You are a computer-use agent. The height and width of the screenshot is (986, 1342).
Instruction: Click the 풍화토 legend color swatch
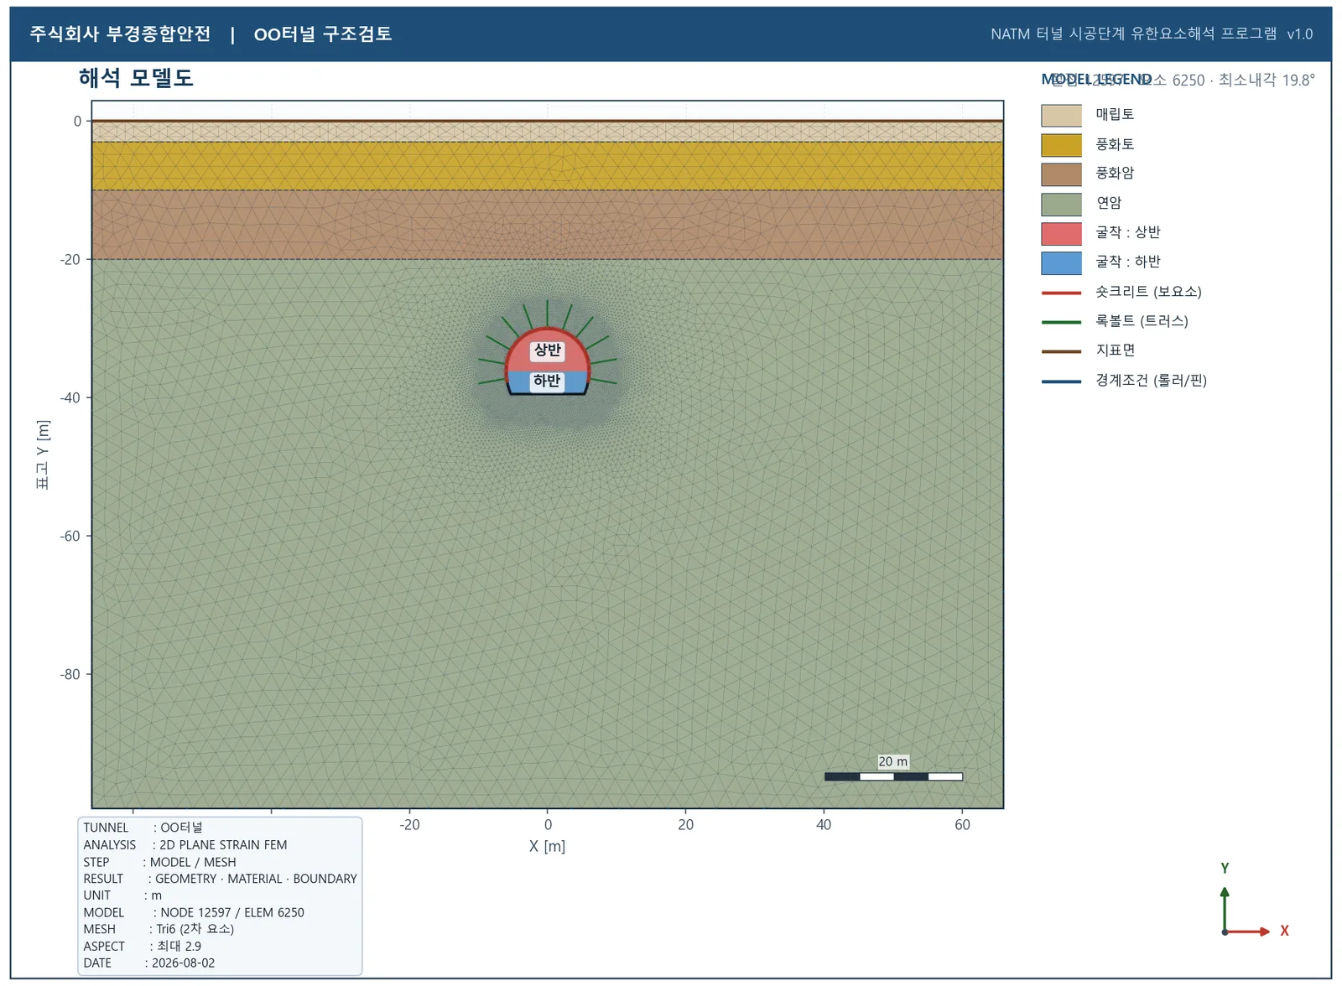pos(1061,144)
